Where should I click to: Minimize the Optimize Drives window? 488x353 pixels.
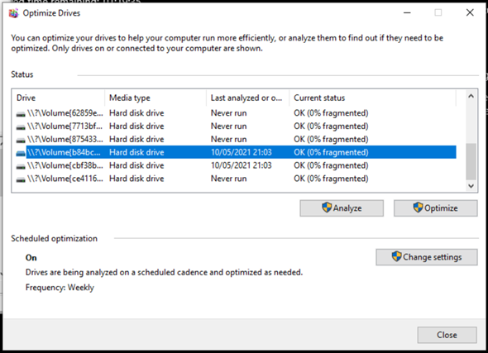(407, 12)
